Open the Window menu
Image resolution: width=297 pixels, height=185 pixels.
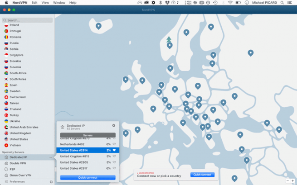coord(59,3)
